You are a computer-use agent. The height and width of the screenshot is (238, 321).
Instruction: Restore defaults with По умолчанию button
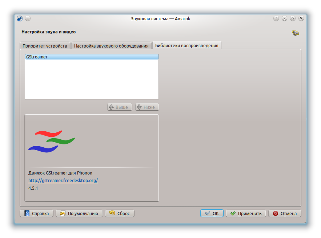[79, 213]
